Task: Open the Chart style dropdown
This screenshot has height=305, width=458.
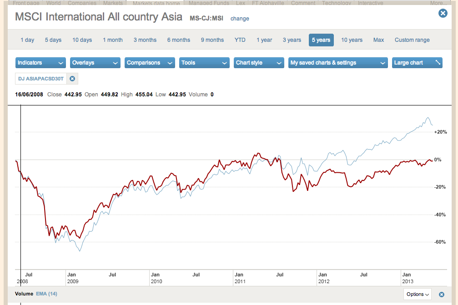Action: point(259,63)
